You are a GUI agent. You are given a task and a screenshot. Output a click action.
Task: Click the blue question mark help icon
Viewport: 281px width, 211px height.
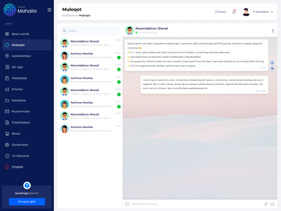[x=27, y=185]
